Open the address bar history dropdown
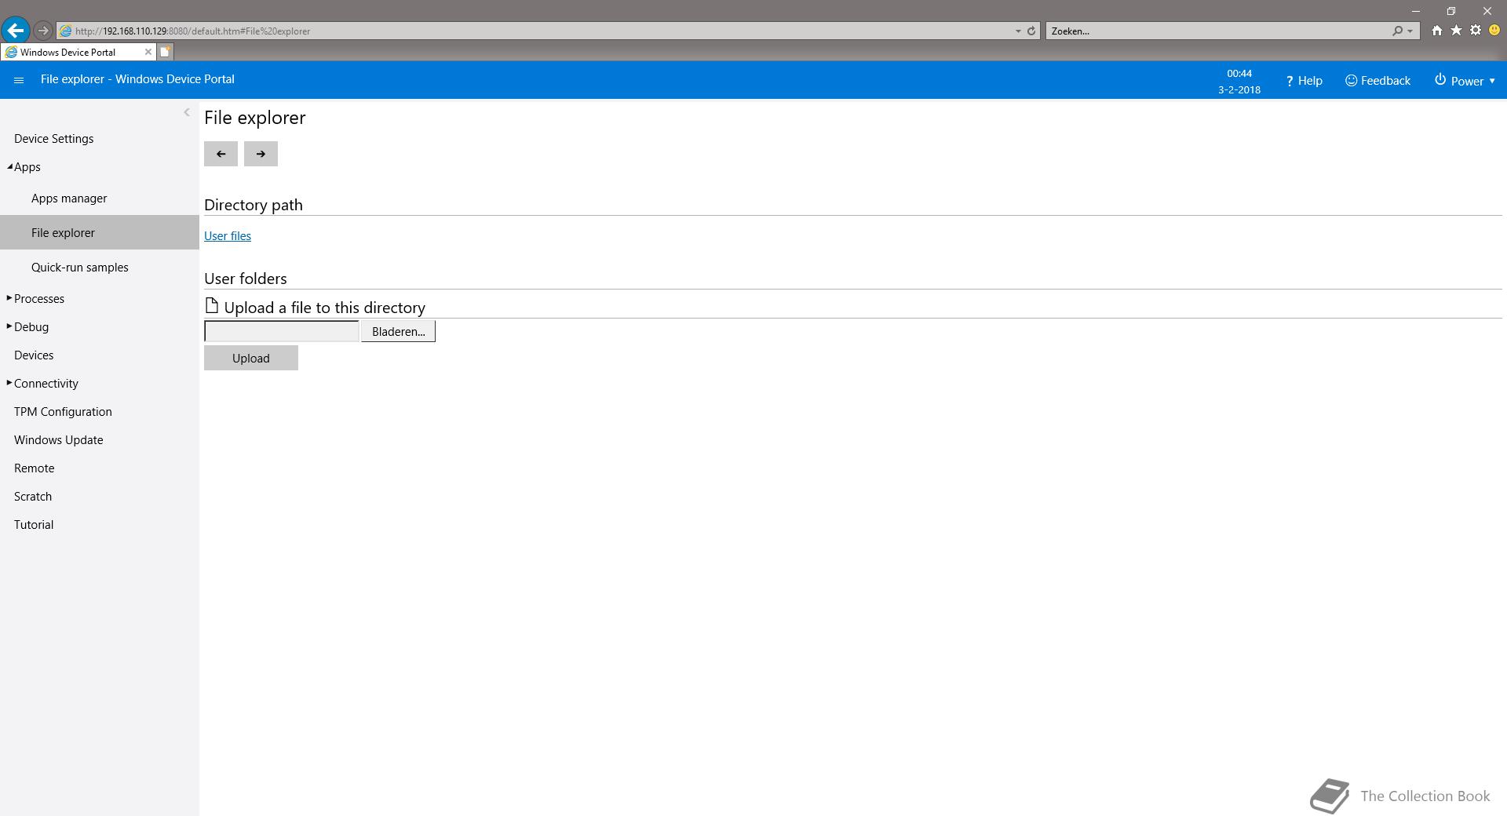The image size is (1507, 816). coord(1018,31)
